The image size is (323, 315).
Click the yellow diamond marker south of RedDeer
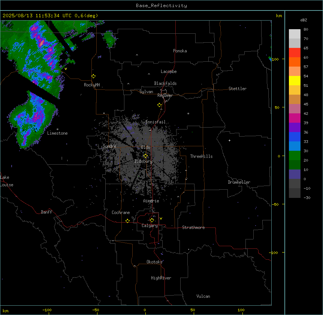(160, 105)
